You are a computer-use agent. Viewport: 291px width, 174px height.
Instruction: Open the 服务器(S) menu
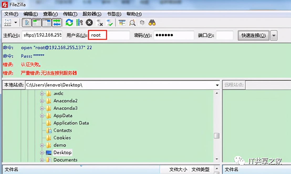(92, 14)
